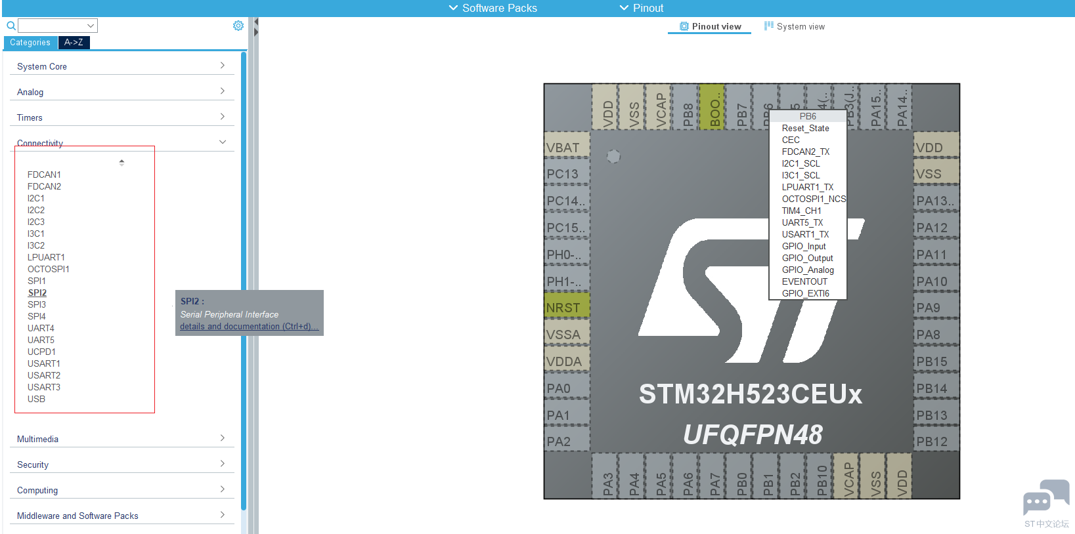Select FDCAN1 peripheral in Connectivity list
Viewport: 1075px width, 534px height.
pos(44,175)
